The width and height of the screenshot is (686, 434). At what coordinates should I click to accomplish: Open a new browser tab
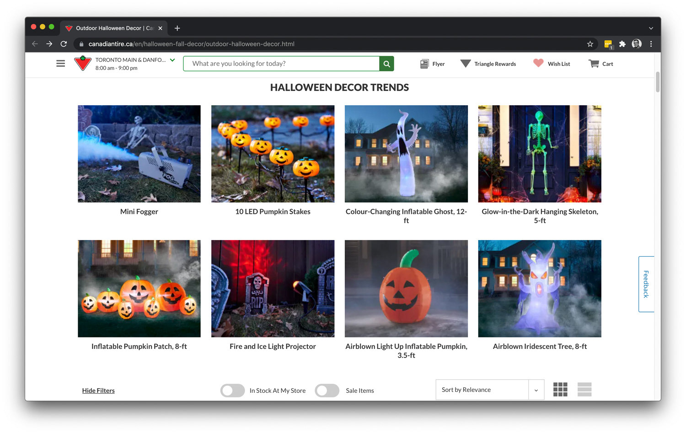pos(177,28)
